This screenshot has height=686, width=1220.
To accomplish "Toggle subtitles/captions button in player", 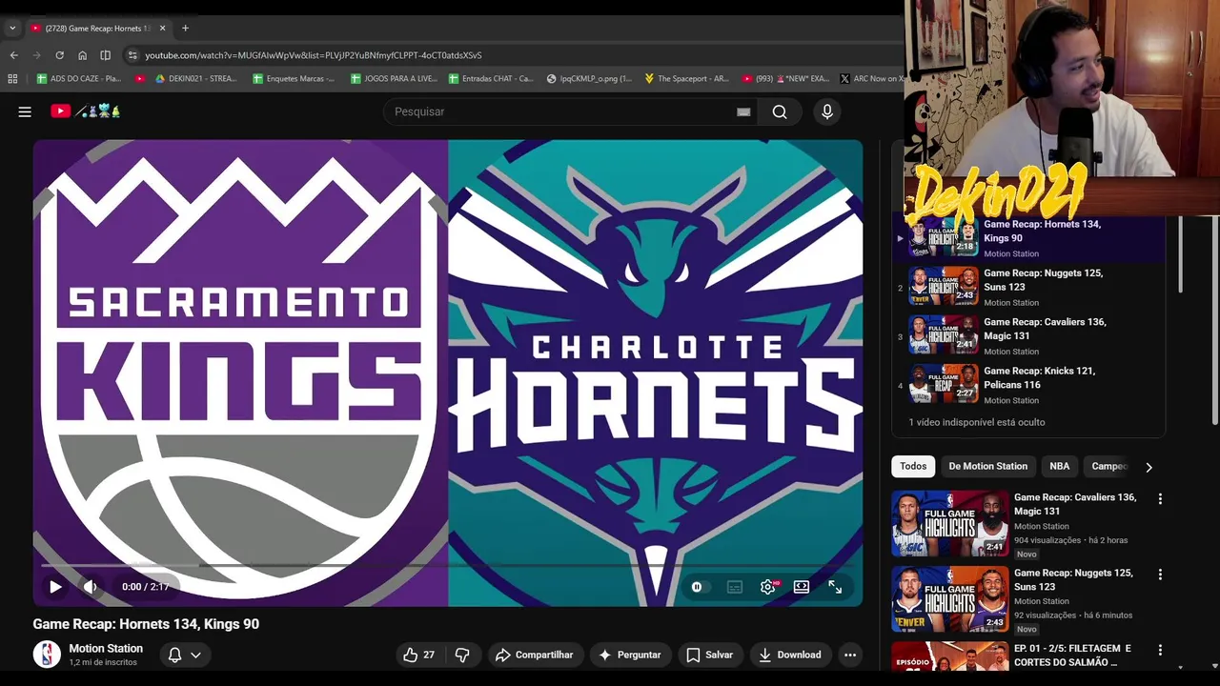I will tap(734, 587).
